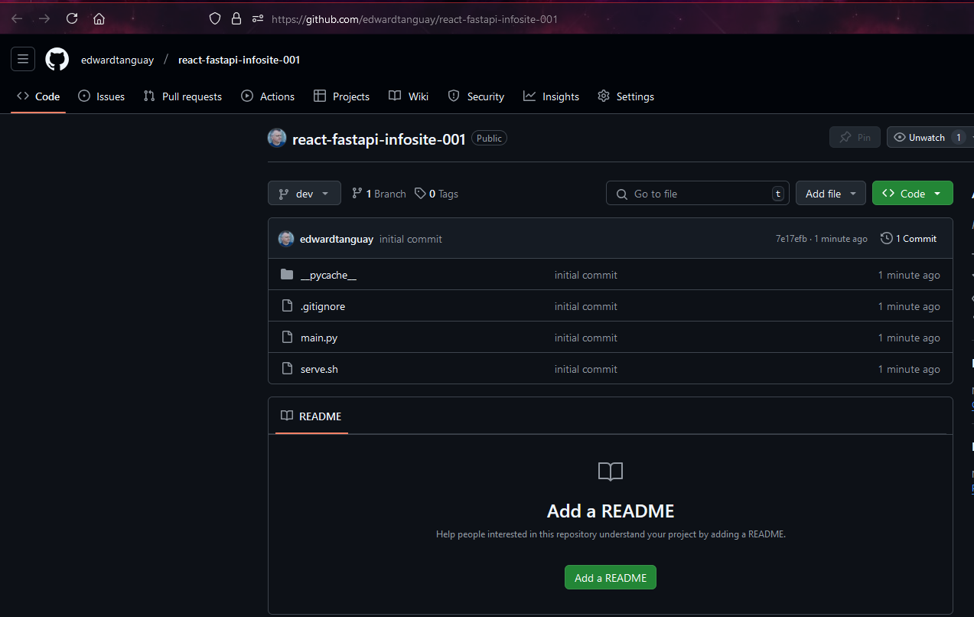
Task: Pin the repository with Pin button
Action: [855, 138]
